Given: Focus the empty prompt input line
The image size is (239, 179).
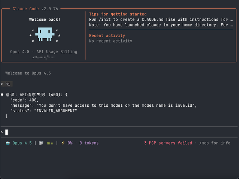Looking at the screenshot, I should coord(119,132).
